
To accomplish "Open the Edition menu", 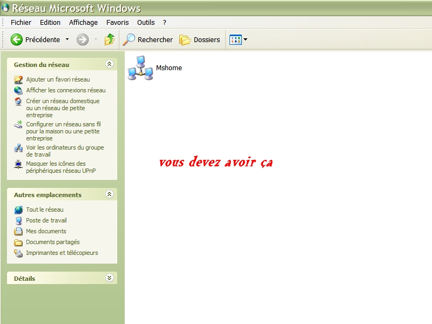I will (50, 23).
